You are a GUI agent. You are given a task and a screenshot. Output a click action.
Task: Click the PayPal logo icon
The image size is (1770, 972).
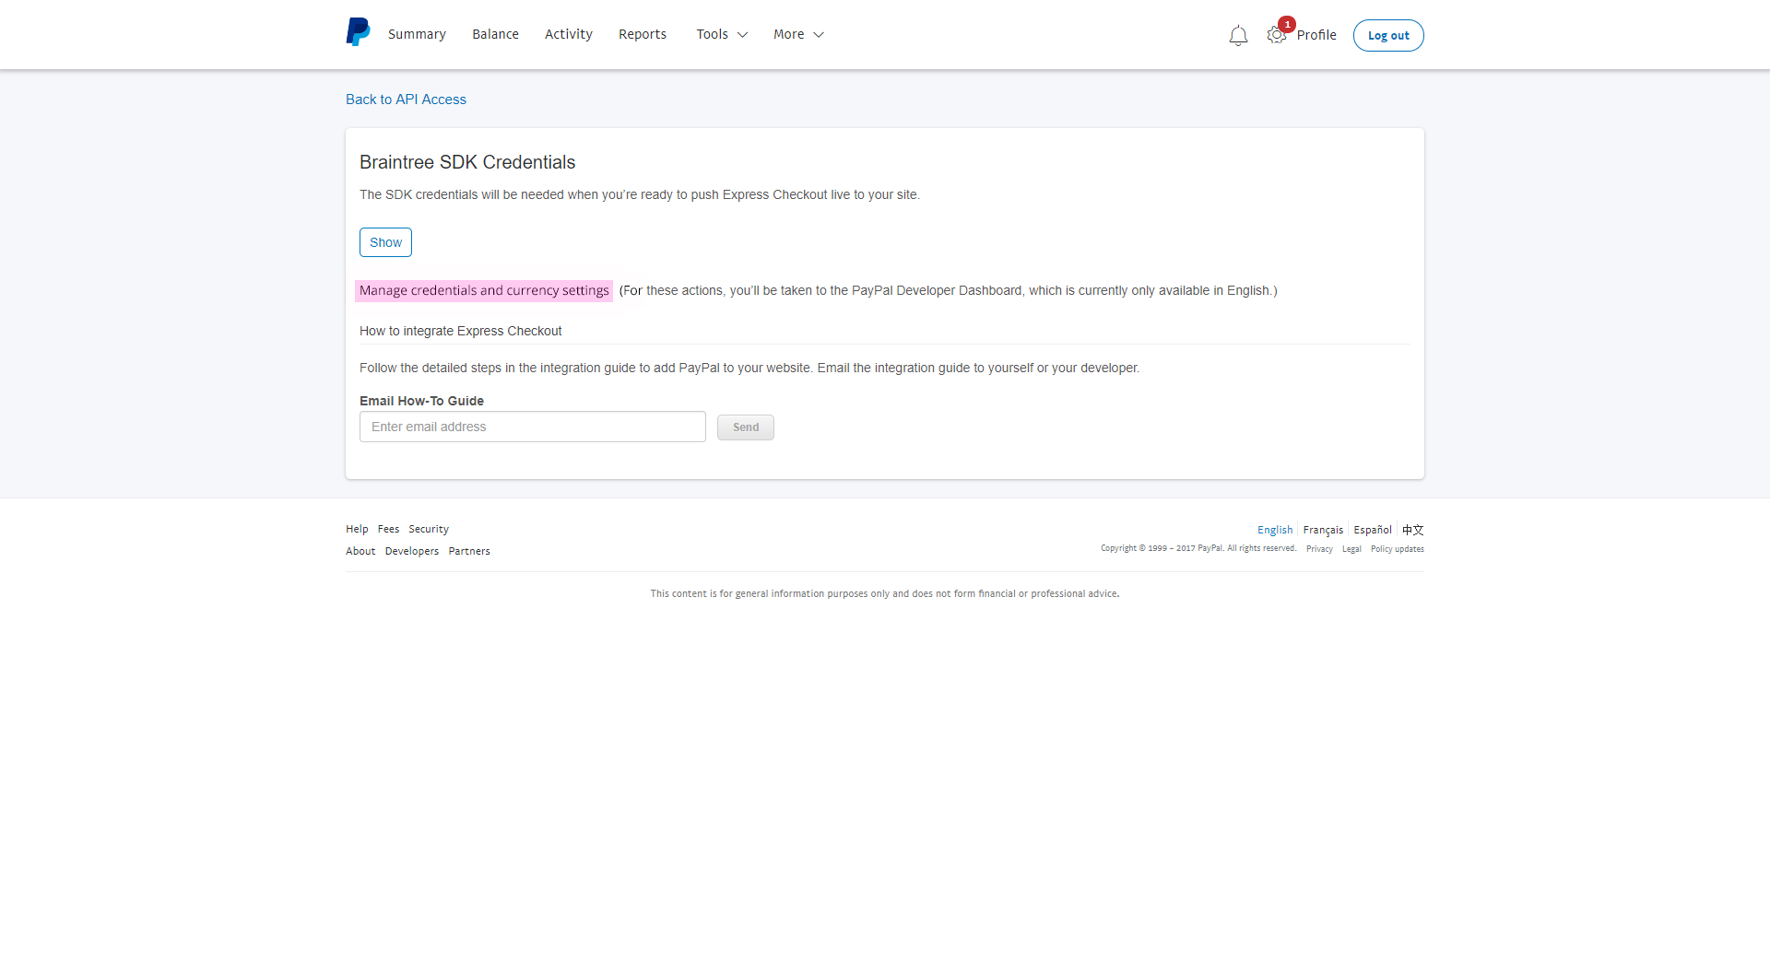pos(358,32)
